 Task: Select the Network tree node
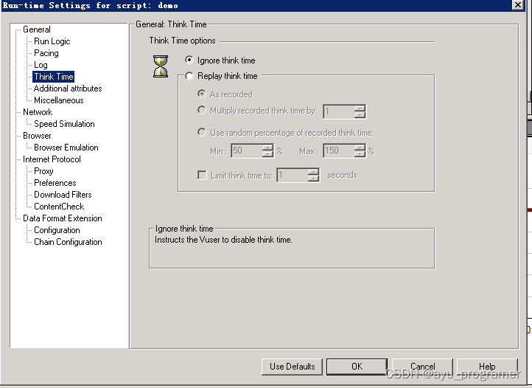click(x=38, y=112)
